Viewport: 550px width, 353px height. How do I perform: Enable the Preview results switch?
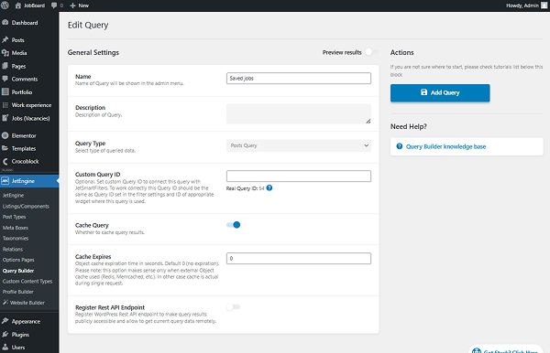point(372,52)
